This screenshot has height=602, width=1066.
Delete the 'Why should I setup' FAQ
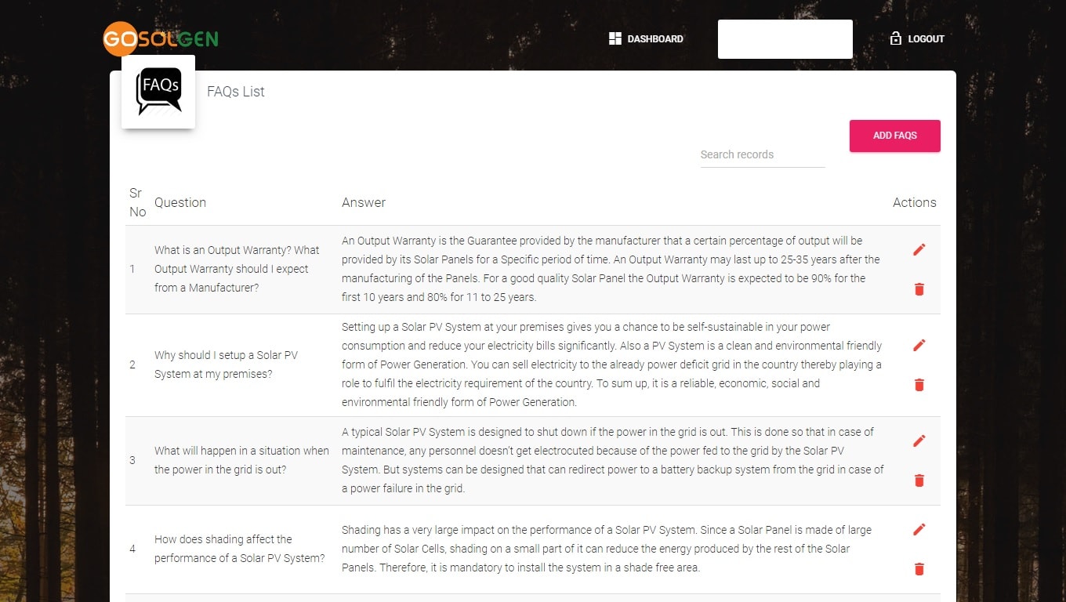pyautogui.click(x=919, y=385)
